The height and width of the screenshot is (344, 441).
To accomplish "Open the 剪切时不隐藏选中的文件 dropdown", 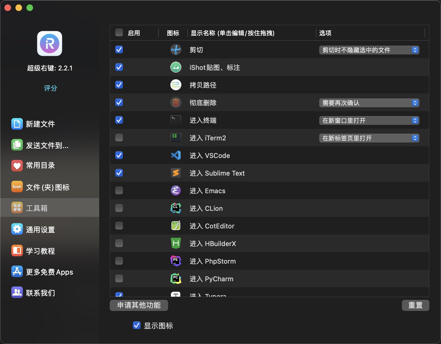I will (x=369, y=50).
